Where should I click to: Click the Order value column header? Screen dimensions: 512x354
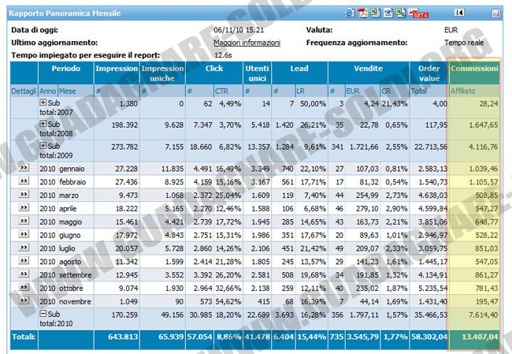click(429, 73)
